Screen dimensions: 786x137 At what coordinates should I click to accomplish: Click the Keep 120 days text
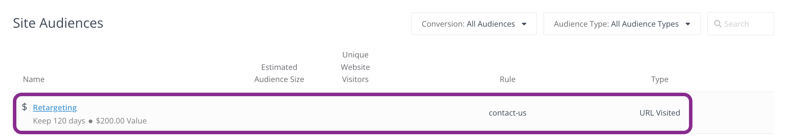[x=59, y=121]
